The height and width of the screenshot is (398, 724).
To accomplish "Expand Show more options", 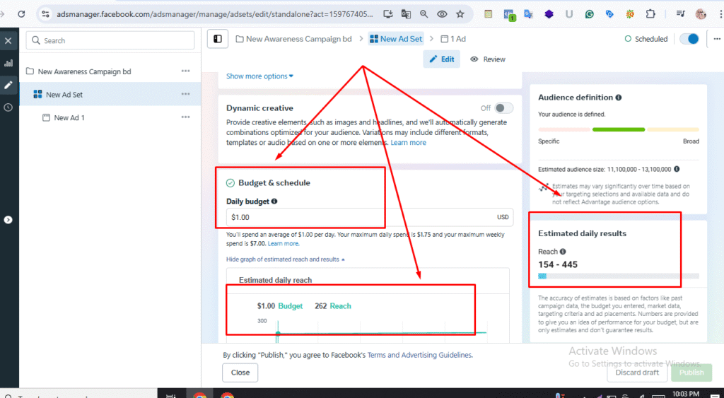I will coord(259,76).
